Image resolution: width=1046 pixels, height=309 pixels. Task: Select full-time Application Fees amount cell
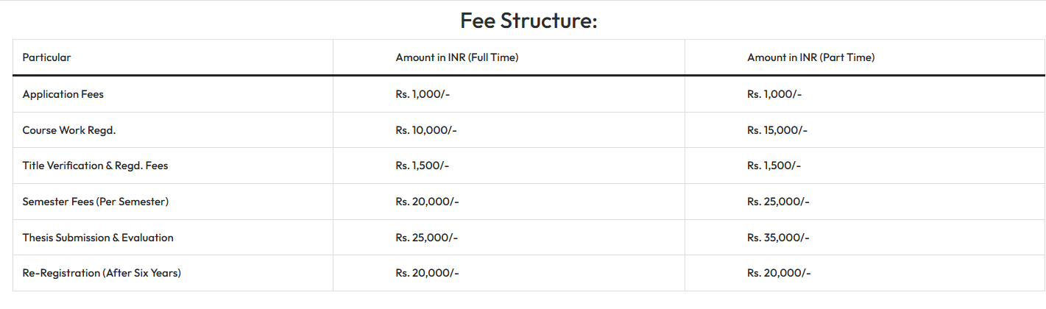coord(423,94)
